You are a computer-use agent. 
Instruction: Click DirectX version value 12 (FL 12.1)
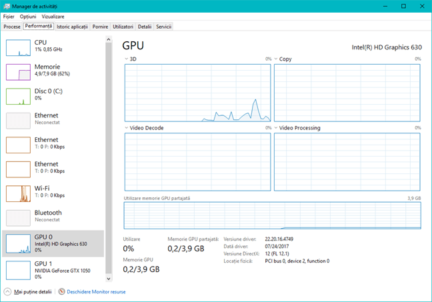[x=277, y=254]
